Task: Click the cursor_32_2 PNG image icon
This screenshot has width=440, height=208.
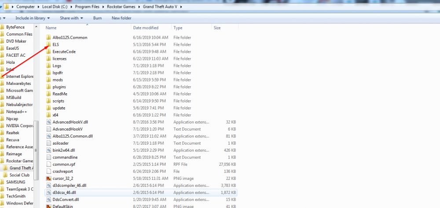Action: click(x=48, y=178)
